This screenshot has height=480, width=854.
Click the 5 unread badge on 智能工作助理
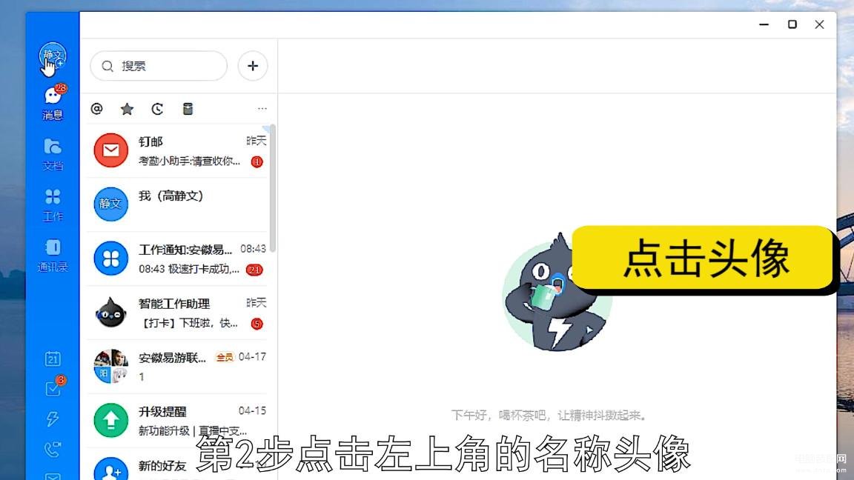pos(256,324)
